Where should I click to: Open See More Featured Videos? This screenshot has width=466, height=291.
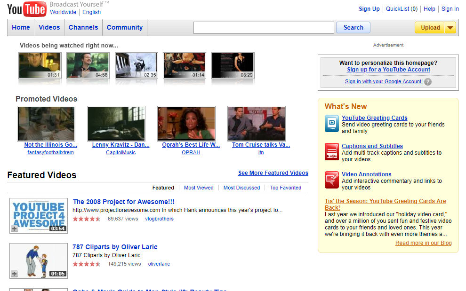pos(273,173)
